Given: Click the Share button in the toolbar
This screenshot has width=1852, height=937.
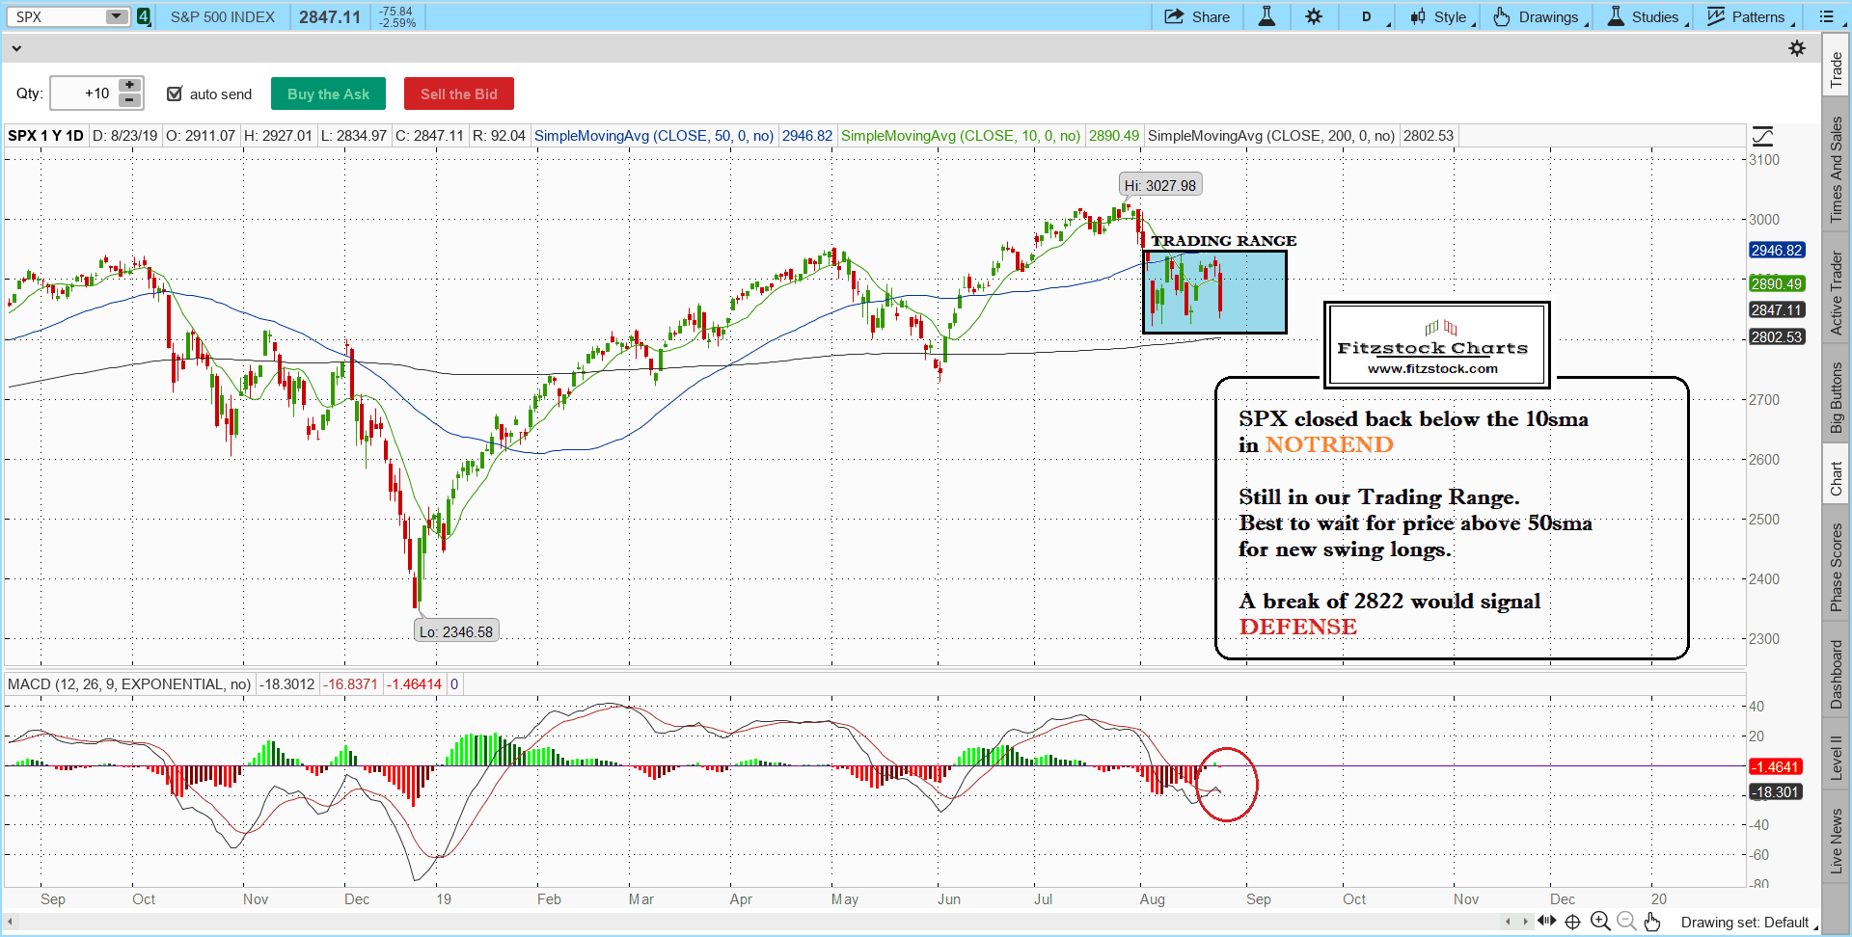Looking at the screenshot, I should 1197,16.
